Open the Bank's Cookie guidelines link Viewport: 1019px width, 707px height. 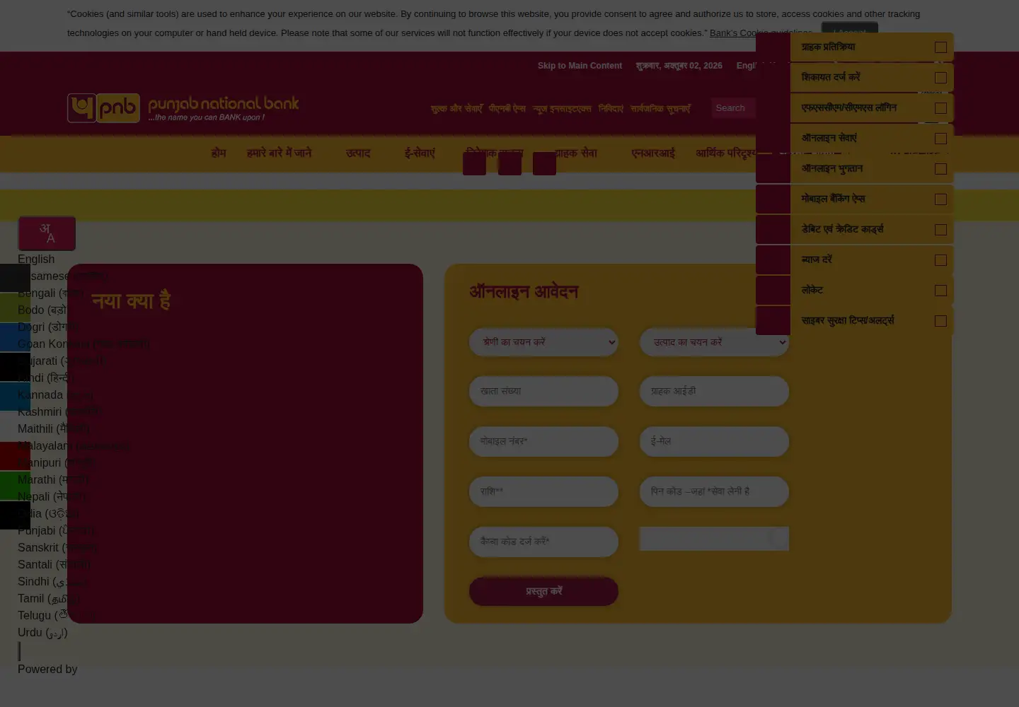pyautogui.click(x=761, y=33)
